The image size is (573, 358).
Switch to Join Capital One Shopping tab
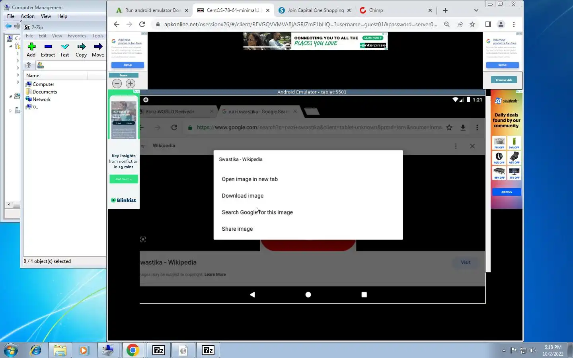[315, 10]
